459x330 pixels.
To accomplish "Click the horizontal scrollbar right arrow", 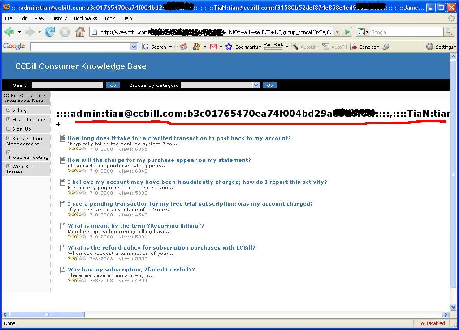I will pyautogui.click(x=446, y=314).
